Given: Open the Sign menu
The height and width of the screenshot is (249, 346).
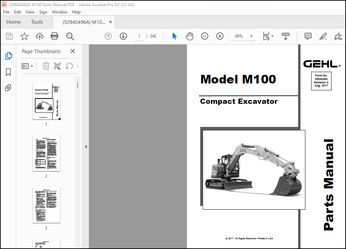Looking at the screenshot, I should (x=43, y=12).
